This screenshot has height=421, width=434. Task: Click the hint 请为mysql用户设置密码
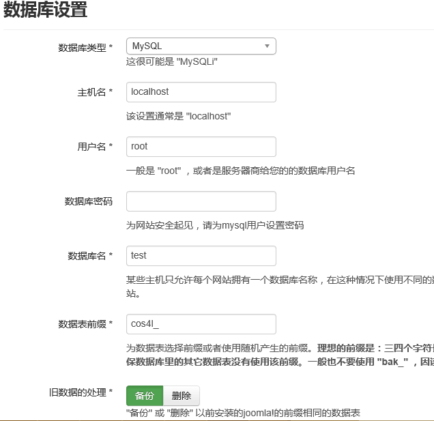point(253,225)
